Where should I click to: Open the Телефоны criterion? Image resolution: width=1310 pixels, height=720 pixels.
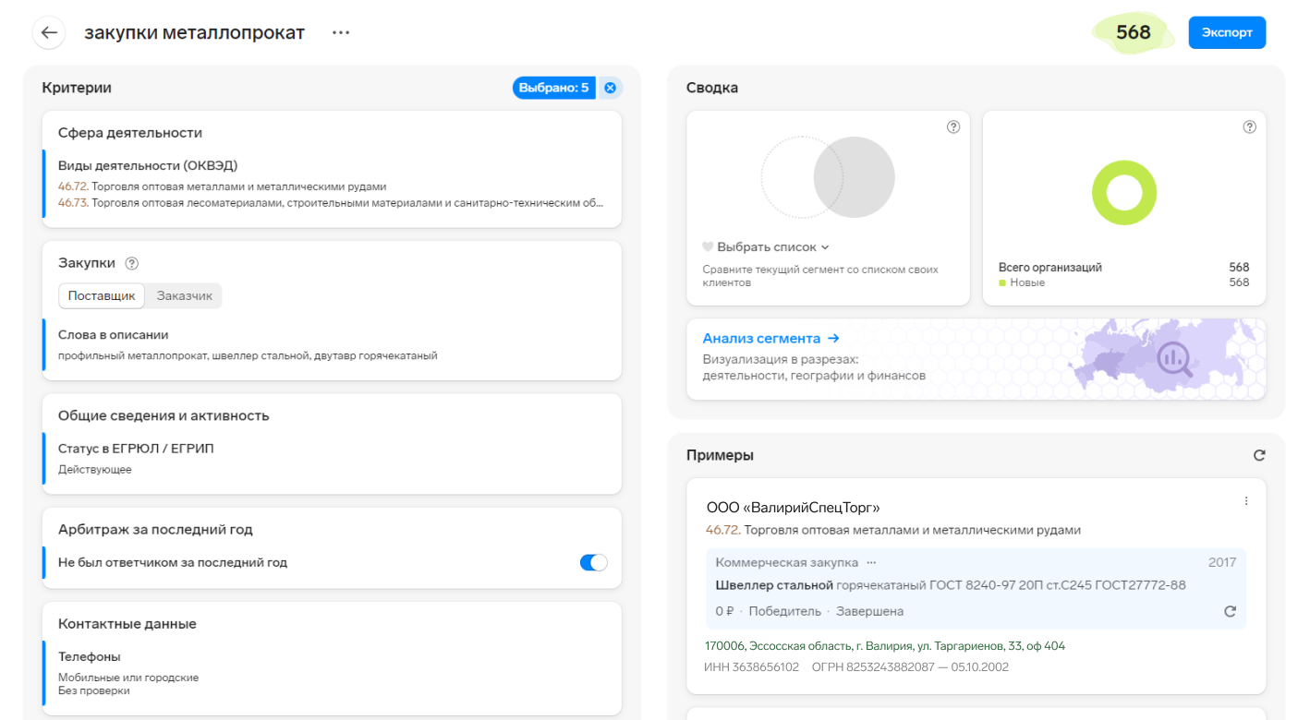pos(90,657)
